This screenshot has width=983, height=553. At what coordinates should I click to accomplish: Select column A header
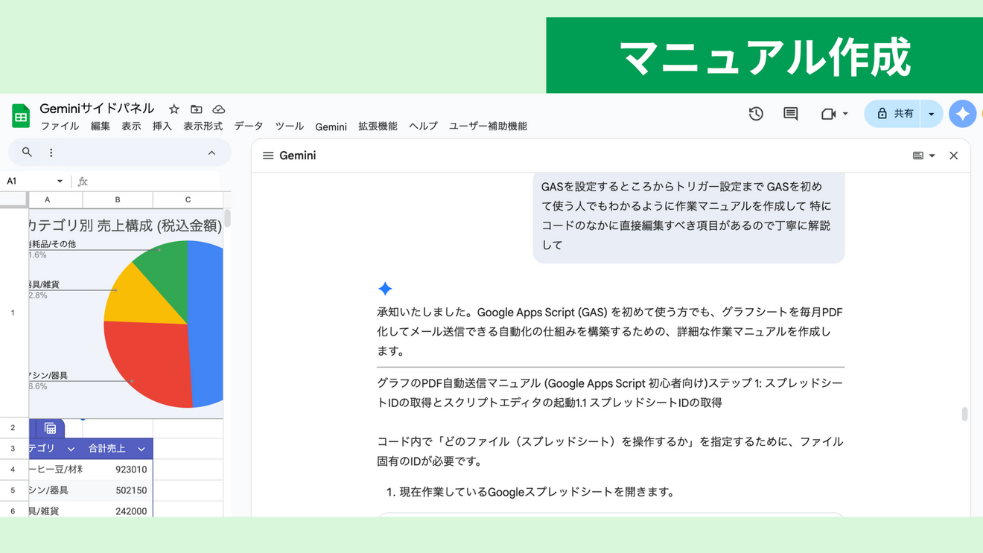pos(56,199)
